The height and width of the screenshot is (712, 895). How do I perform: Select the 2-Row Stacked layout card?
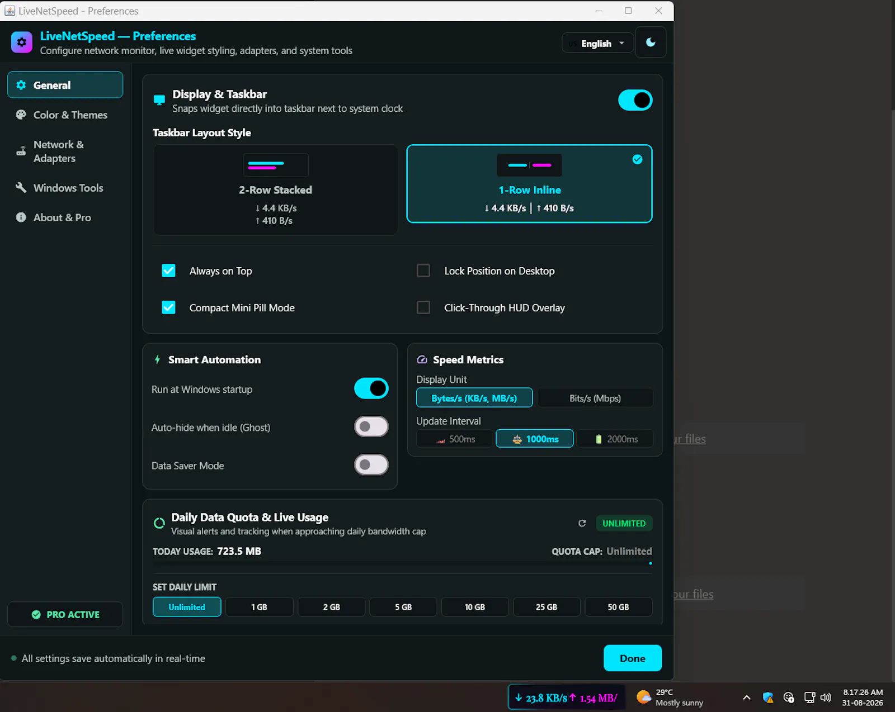(x=276, y=190)
